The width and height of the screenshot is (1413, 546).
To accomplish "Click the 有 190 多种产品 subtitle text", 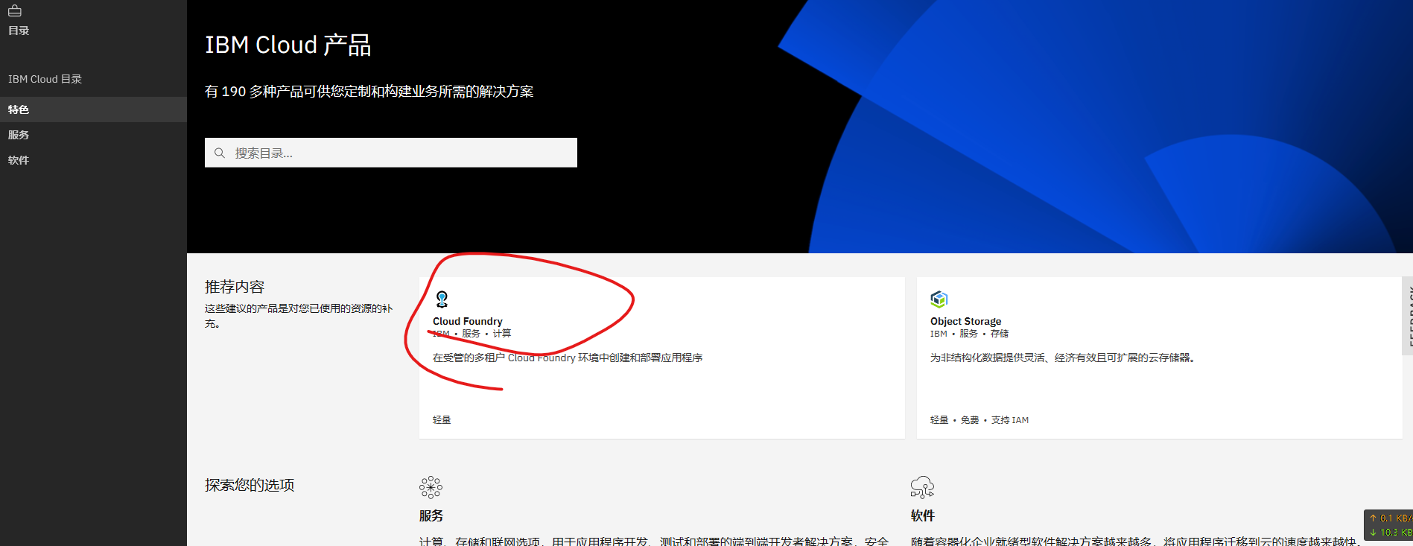I will coord(369,92).
